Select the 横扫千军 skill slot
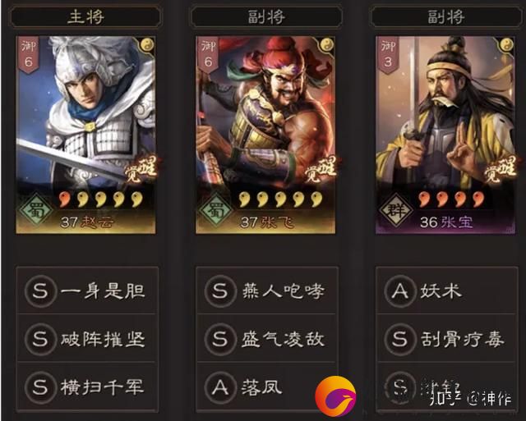 [x=87, y=387]
